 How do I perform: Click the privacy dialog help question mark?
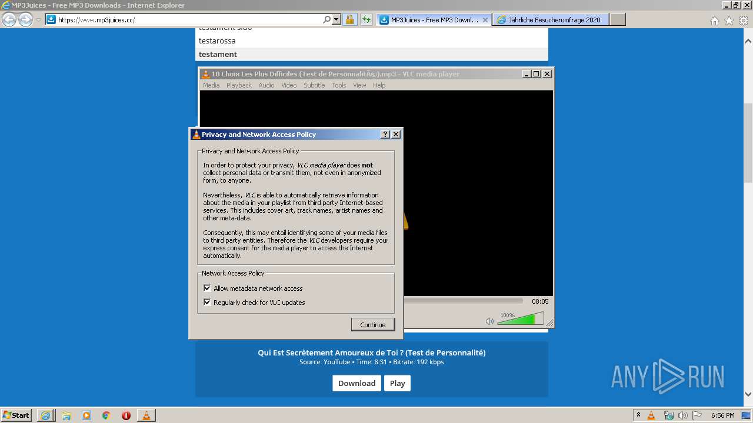click(x=385, y=135)
